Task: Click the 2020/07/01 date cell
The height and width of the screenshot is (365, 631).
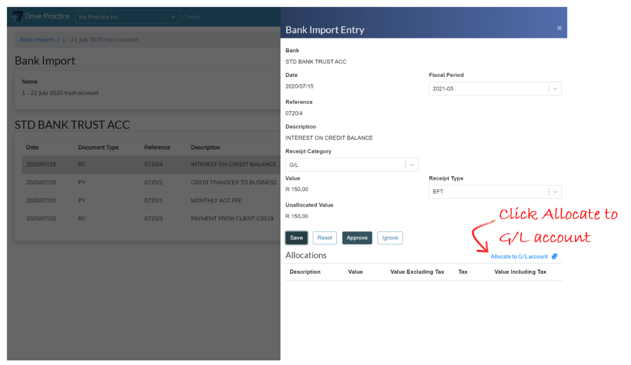Action: tap(41, 200)
